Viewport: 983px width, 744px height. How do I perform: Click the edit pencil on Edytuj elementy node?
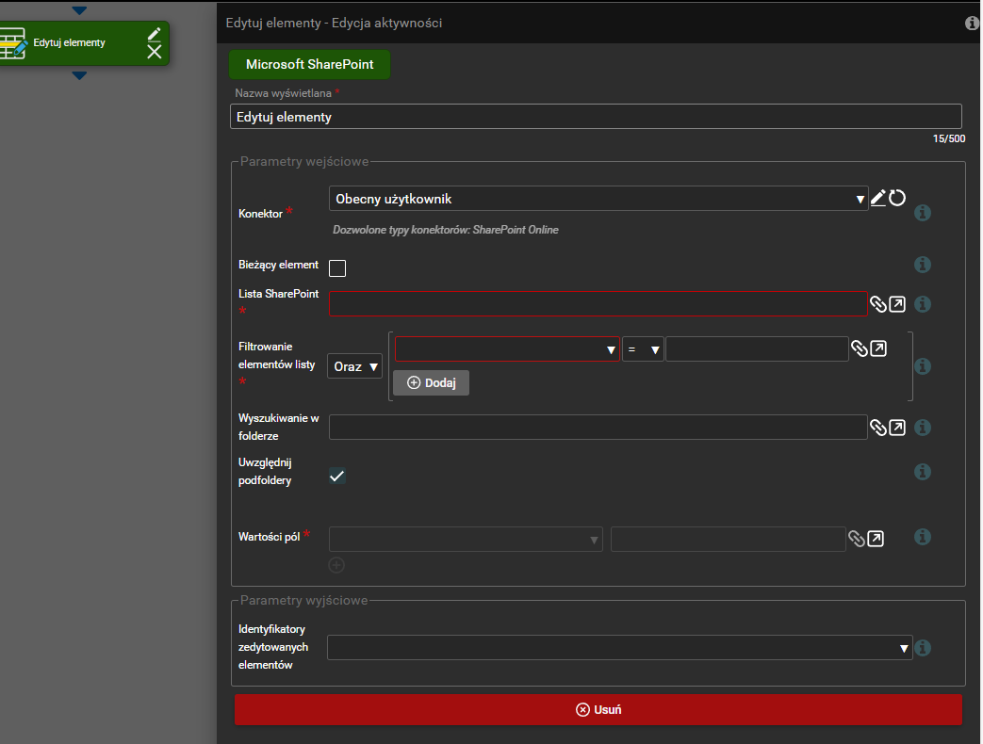coord(155,34)
